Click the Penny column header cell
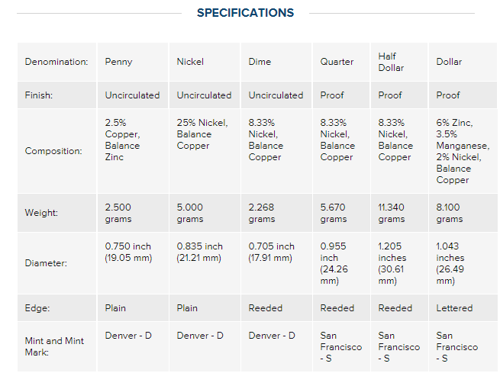Image resolution: width=500 pixels, height=386 pixels. pos(133,62)
